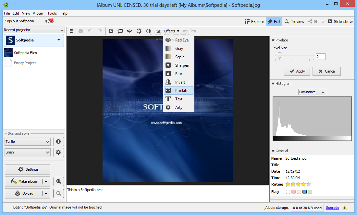Open the Upload dropdown arrow
The image size is (357, 215).
(x=46, y=193)
